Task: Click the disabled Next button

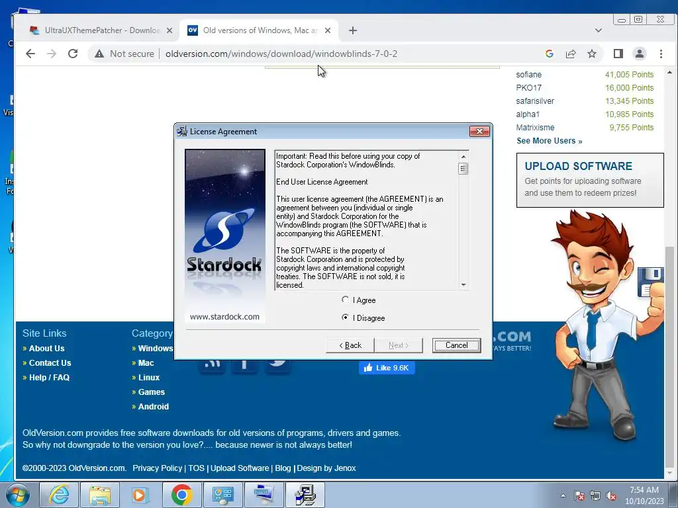Action: (398, 345)
